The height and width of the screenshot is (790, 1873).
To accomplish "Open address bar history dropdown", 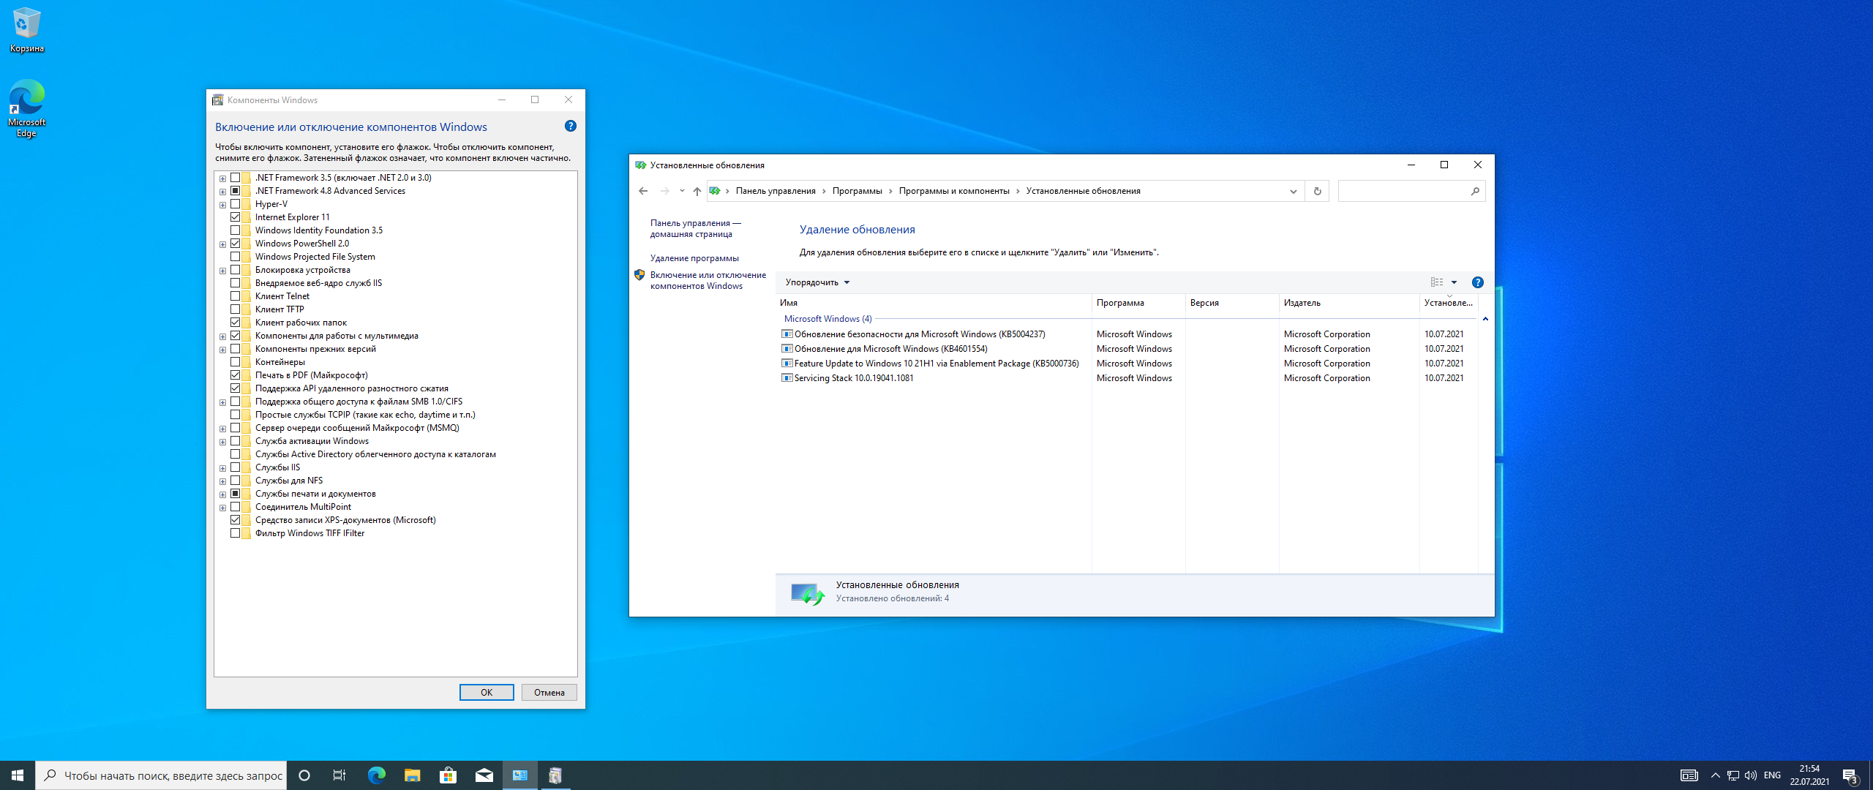I will pos(1293,191).
